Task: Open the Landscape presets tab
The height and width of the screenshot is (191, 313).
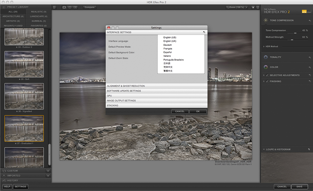Action: pos(39,16)
